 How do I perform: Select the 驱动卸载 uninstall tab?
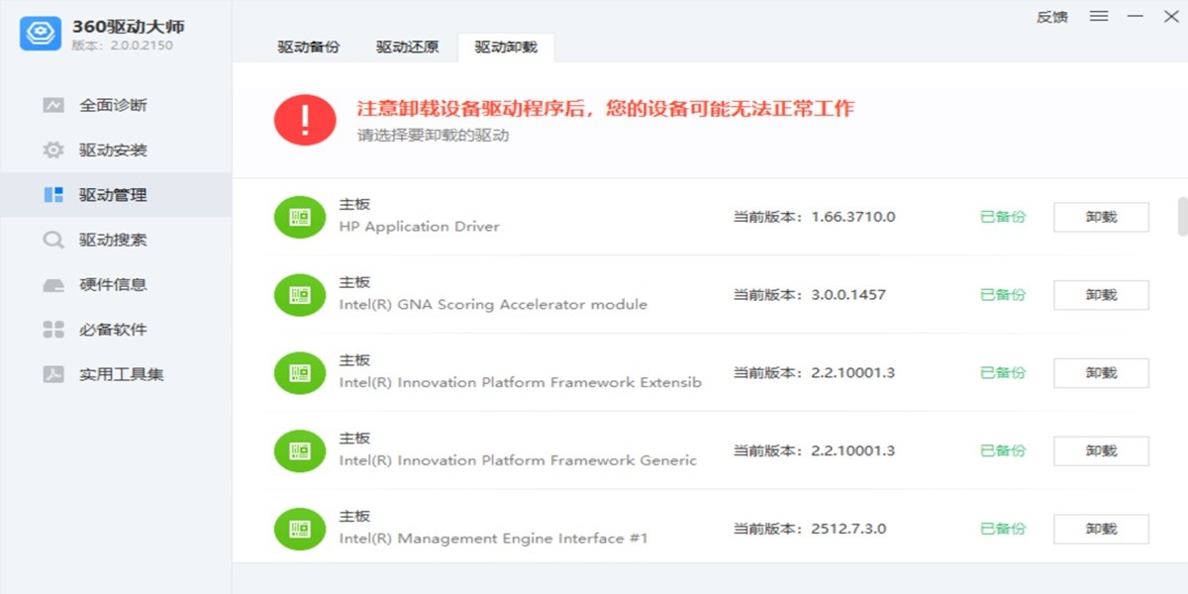pyautogui.click(x=506, y=46)
